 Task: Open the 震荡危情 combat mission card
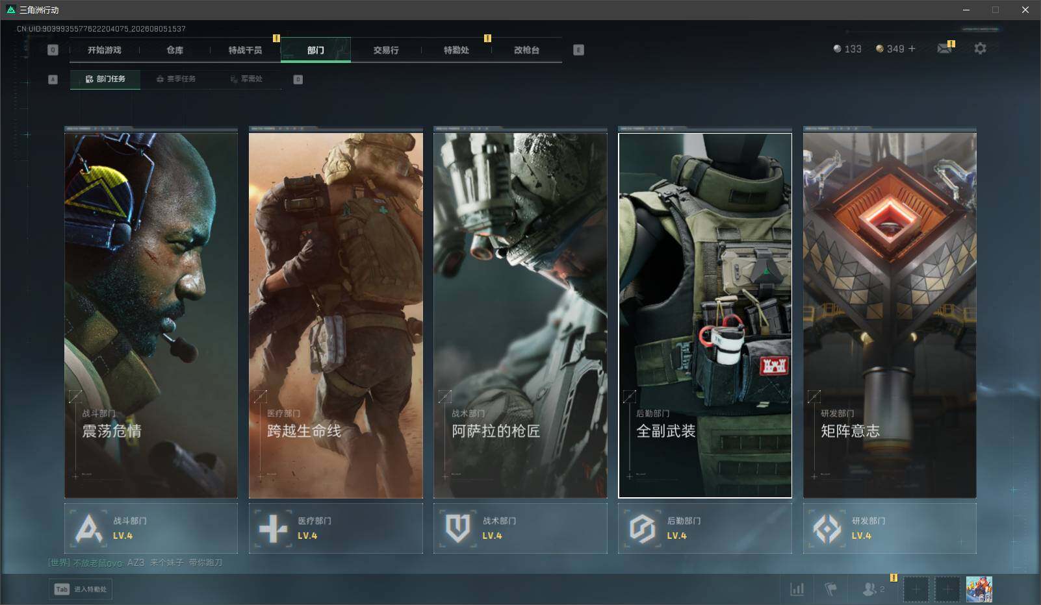[151, 315]
